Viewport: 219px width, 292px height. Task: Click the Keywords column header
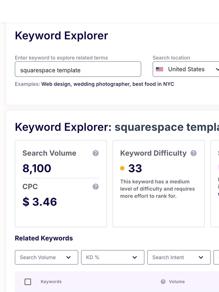51,282
